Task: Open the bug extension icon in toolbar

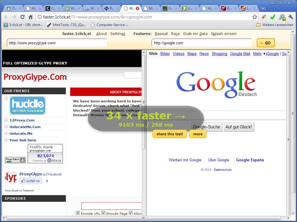Action: coord(263,17)
